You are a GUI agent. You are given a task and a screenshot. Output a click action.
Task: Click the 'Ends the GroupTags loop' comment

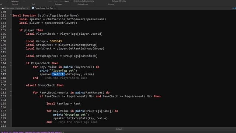click(x=75, y=122)
